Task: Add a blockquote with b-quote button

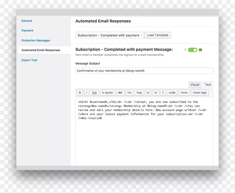Action: pyautogui.click(x=107, y=93)
